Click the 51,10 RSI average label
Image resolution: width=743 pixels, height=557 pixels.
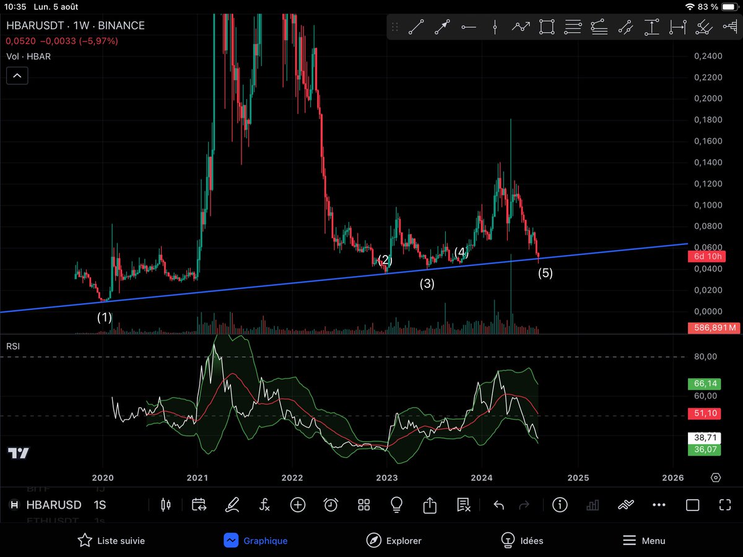705,412
